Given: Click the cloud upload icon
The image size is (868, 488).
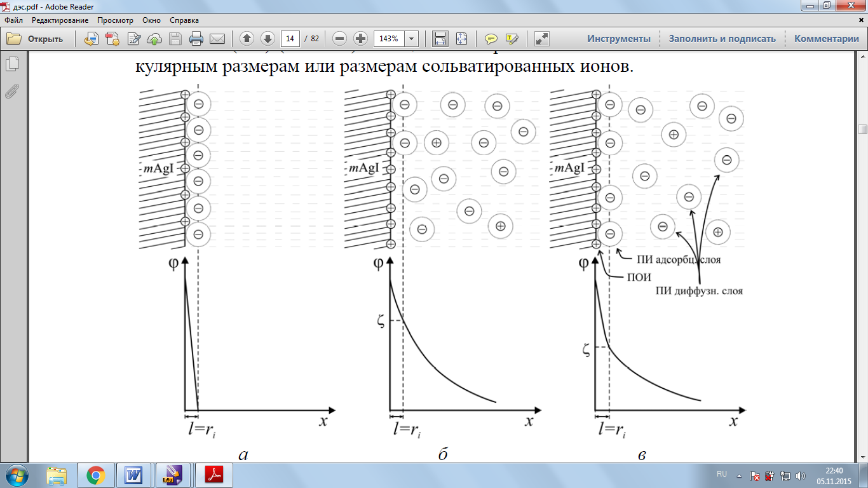Looking at the screenshot, I should pyautogui.click(x=154, y=39).
